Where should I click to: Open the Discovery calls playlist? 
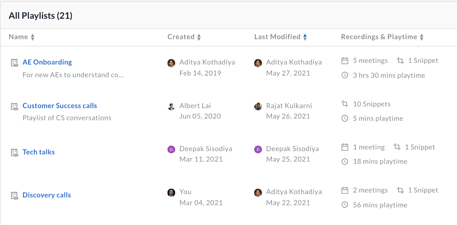(47, 195)
